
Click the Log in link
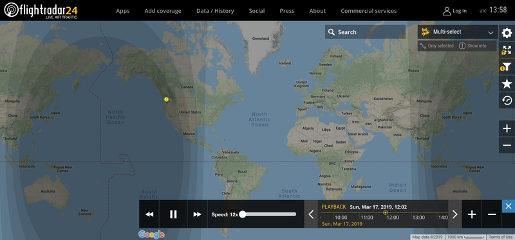(x=460, y=11)
